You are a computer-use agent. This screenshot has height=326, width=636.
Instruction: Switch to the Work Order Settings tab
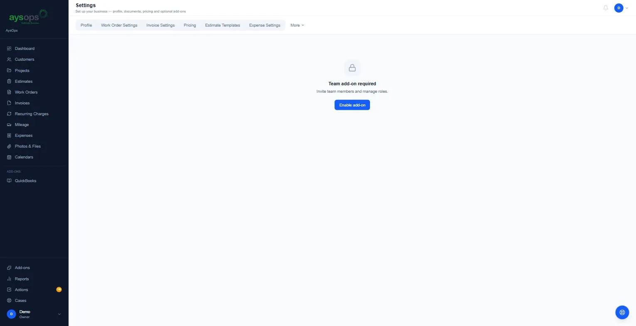pos(119,25)
